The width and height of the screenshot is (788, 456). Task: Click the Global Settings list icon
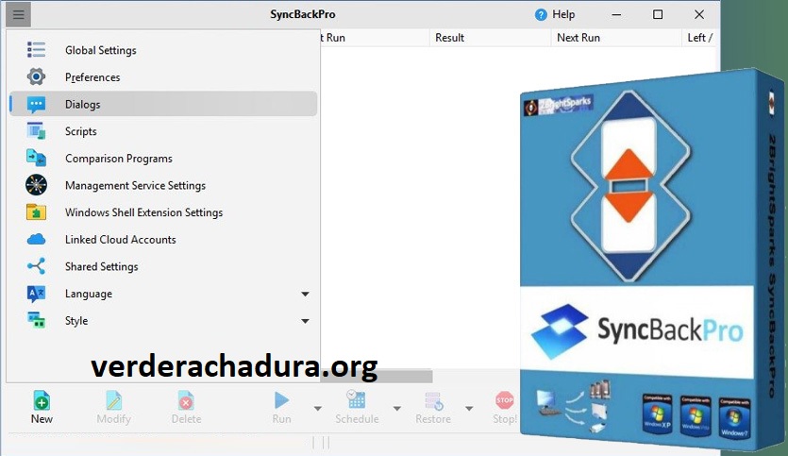36,50
